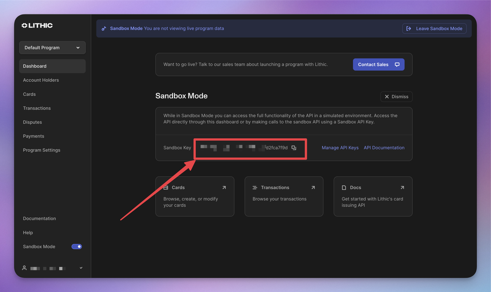Screen dimensions: 491x292
Task: Click the key icon in Sandbox Mode banner
Action: [104, 28]
